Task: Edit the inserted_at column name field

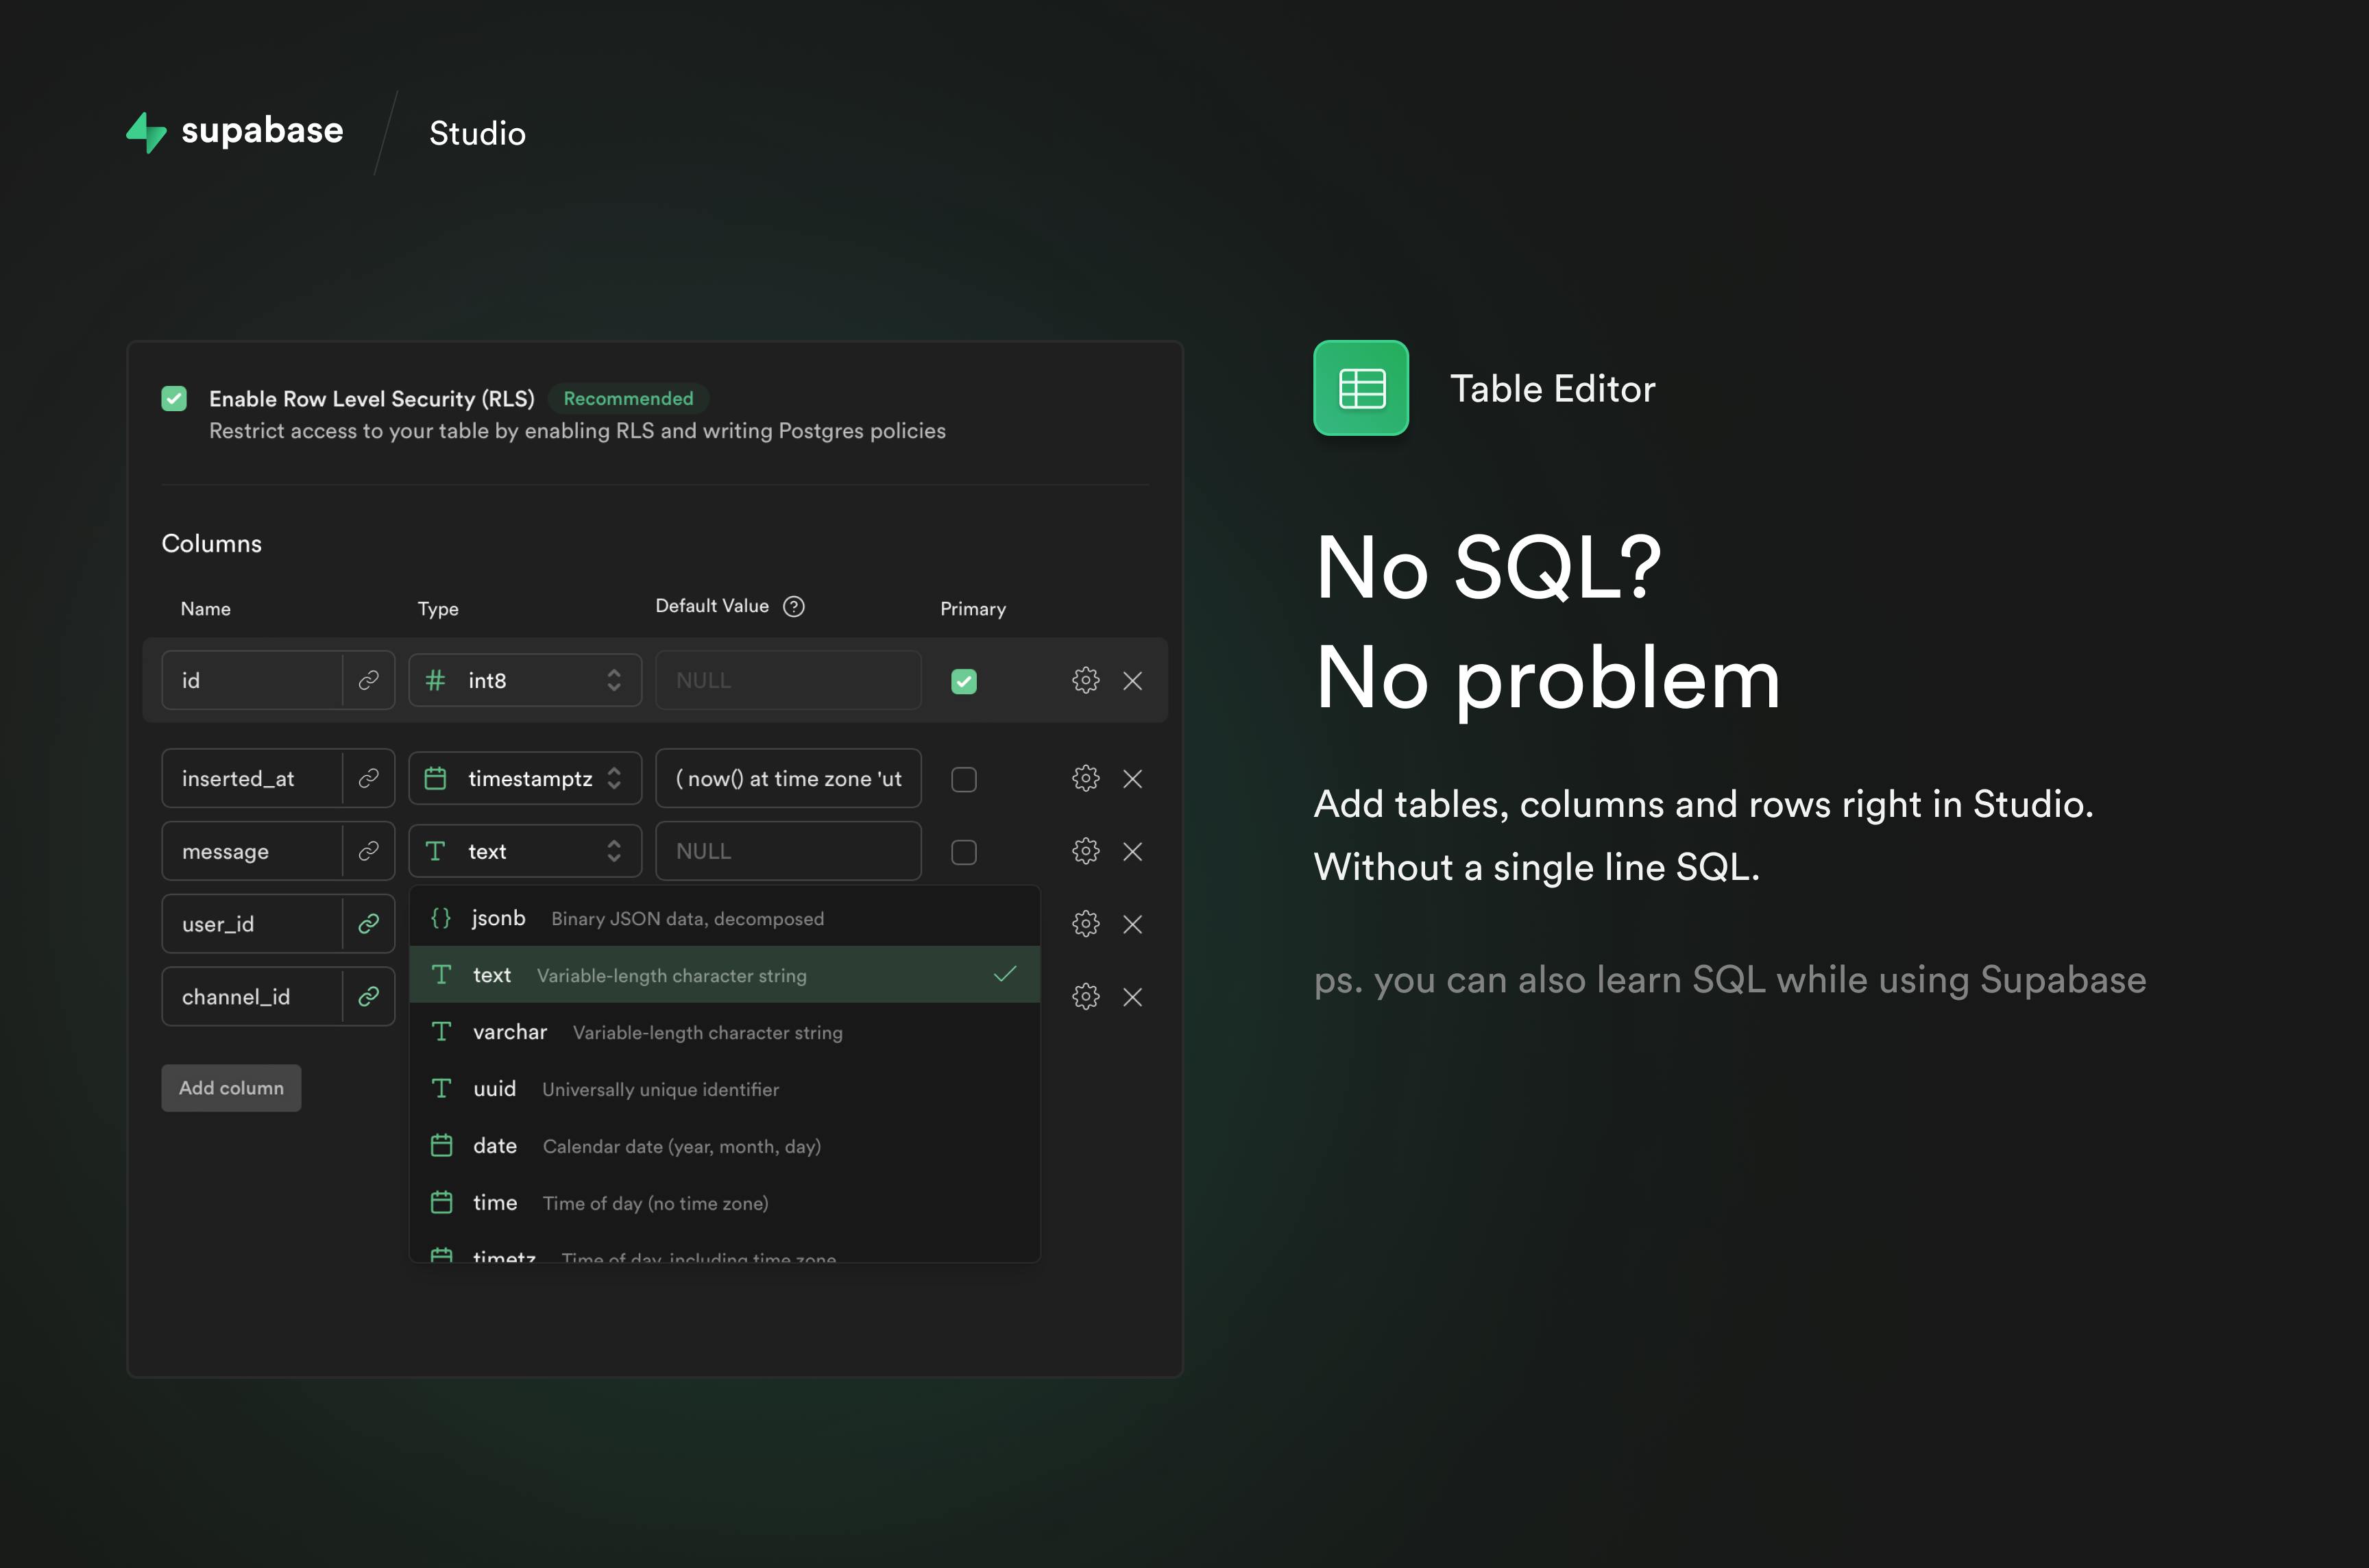Action: click(x=252, y=778)
